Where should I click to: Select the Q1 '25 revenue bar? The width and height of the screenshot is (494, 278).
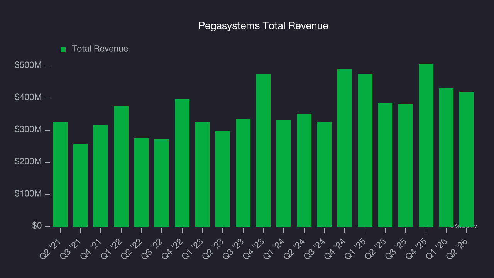pyautogui.click(x=365, y=150)
